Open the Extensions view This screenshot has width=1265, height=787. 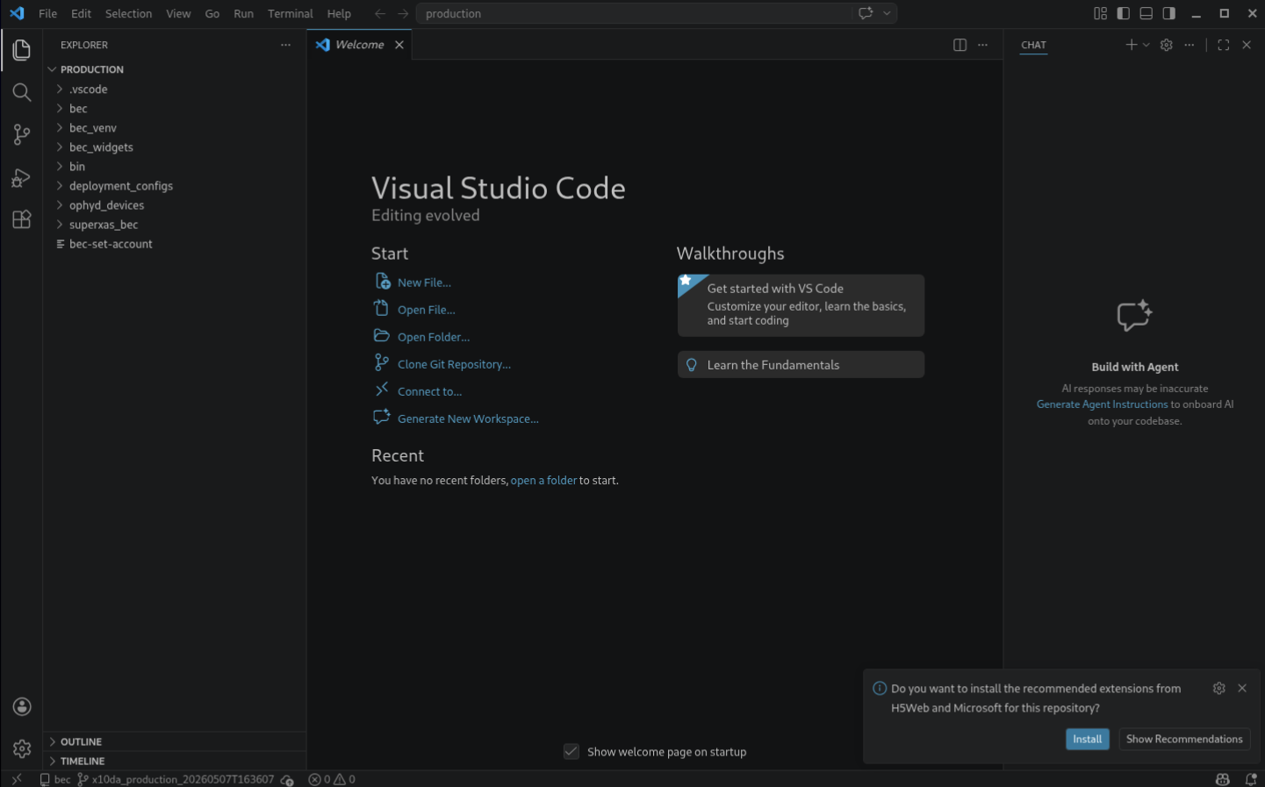click(x=22, y=219)
